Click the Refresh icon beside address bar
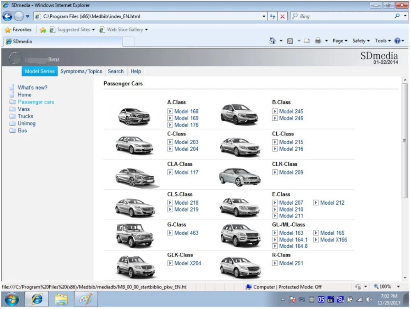 click(x=272, y=16)
